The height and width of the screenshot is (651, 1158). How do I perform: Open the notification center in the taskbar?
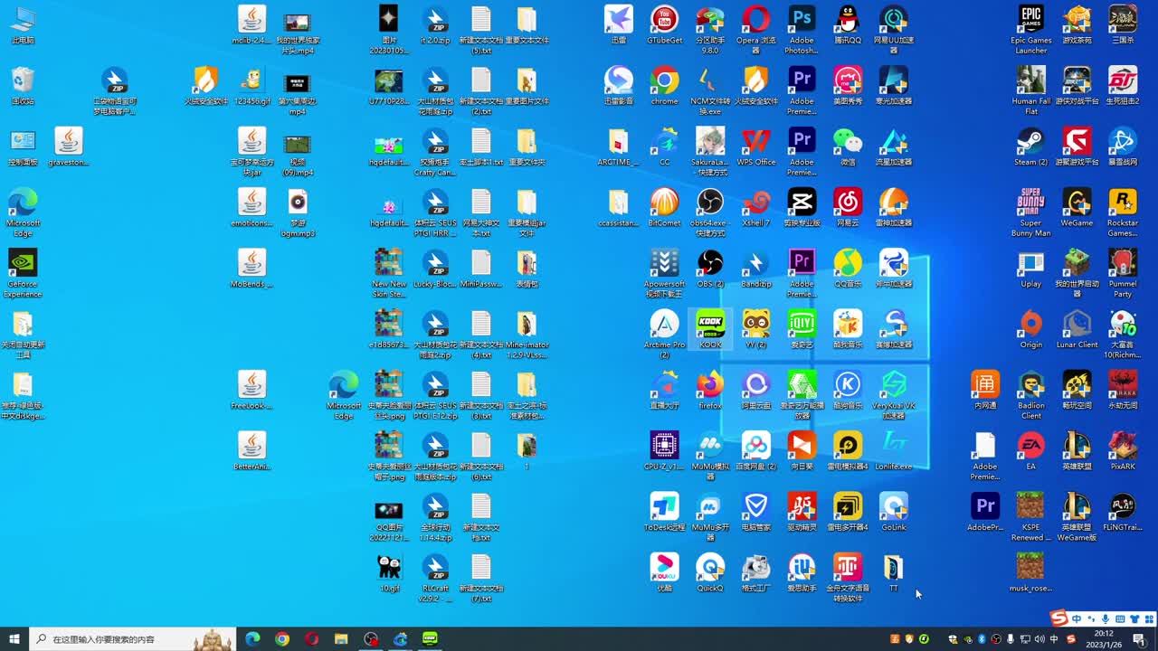point(1139,639)
